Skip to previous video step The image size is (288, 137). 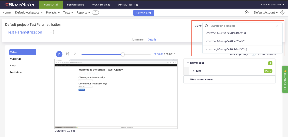coord(68,54)
